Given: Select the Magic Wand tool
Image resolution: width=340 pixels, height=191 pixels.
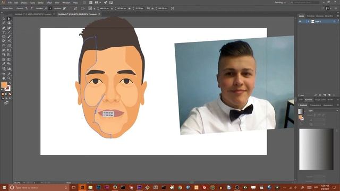Looking at the screenshot, I should pyautogui.click(x=4, y=23).
